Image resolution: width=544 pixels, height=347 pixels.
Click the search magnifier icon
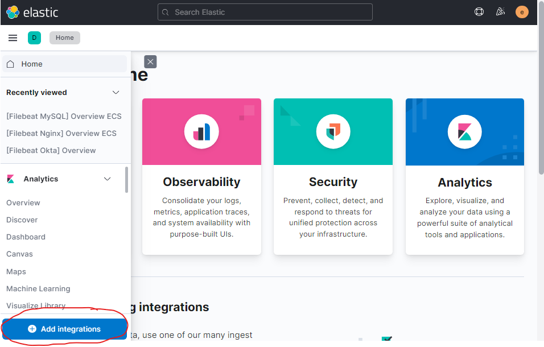[166, 13]
